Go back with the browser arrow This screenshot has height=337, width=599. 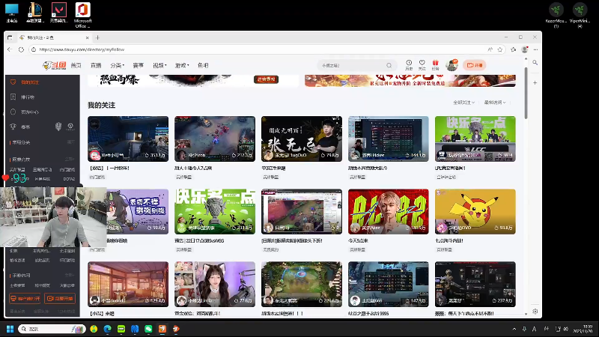pyautogui.click(x=10, y=49)
